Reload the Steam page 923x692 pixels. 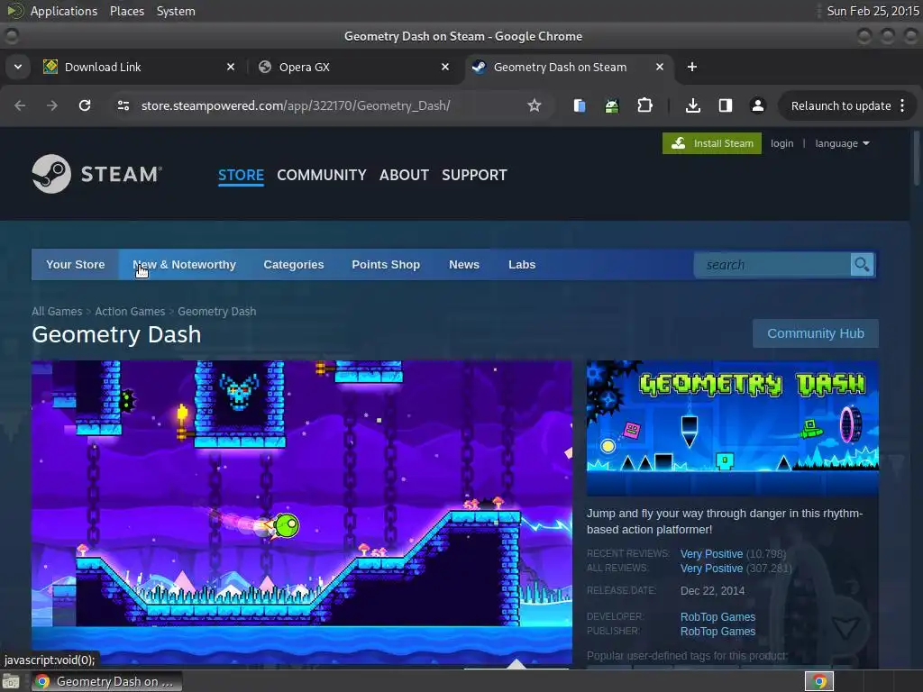pyautogui.click(x=85, y=105)
